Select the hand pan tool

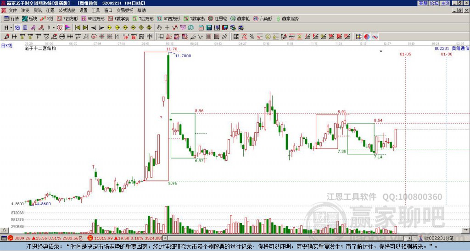point(159,28)
